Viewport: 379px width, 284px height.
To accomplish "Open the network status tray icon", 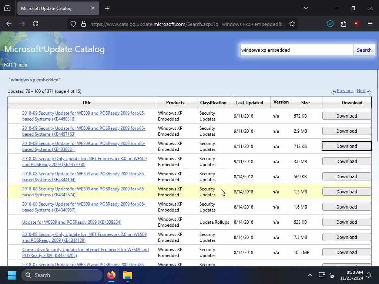I will 322,275.
